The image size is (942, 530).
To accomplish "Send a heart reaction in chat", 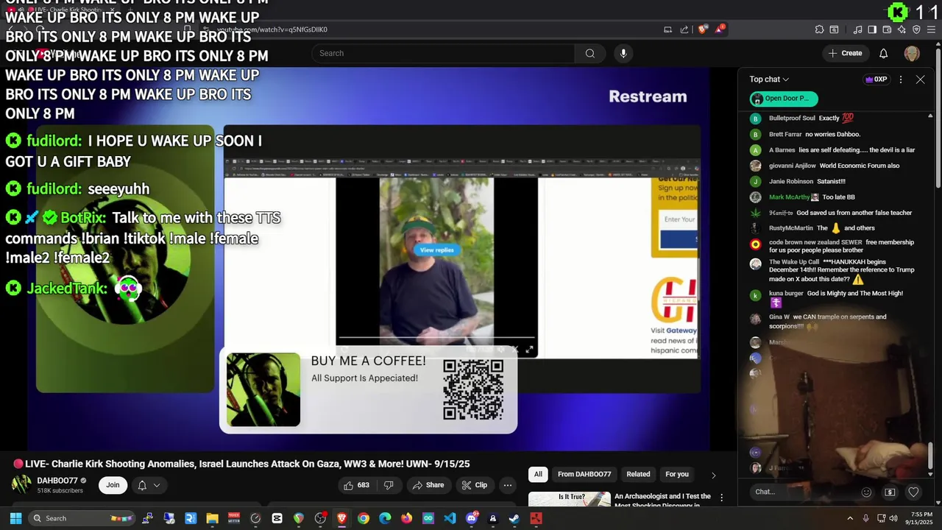I will pyautogui.click(x=913, y=492).
